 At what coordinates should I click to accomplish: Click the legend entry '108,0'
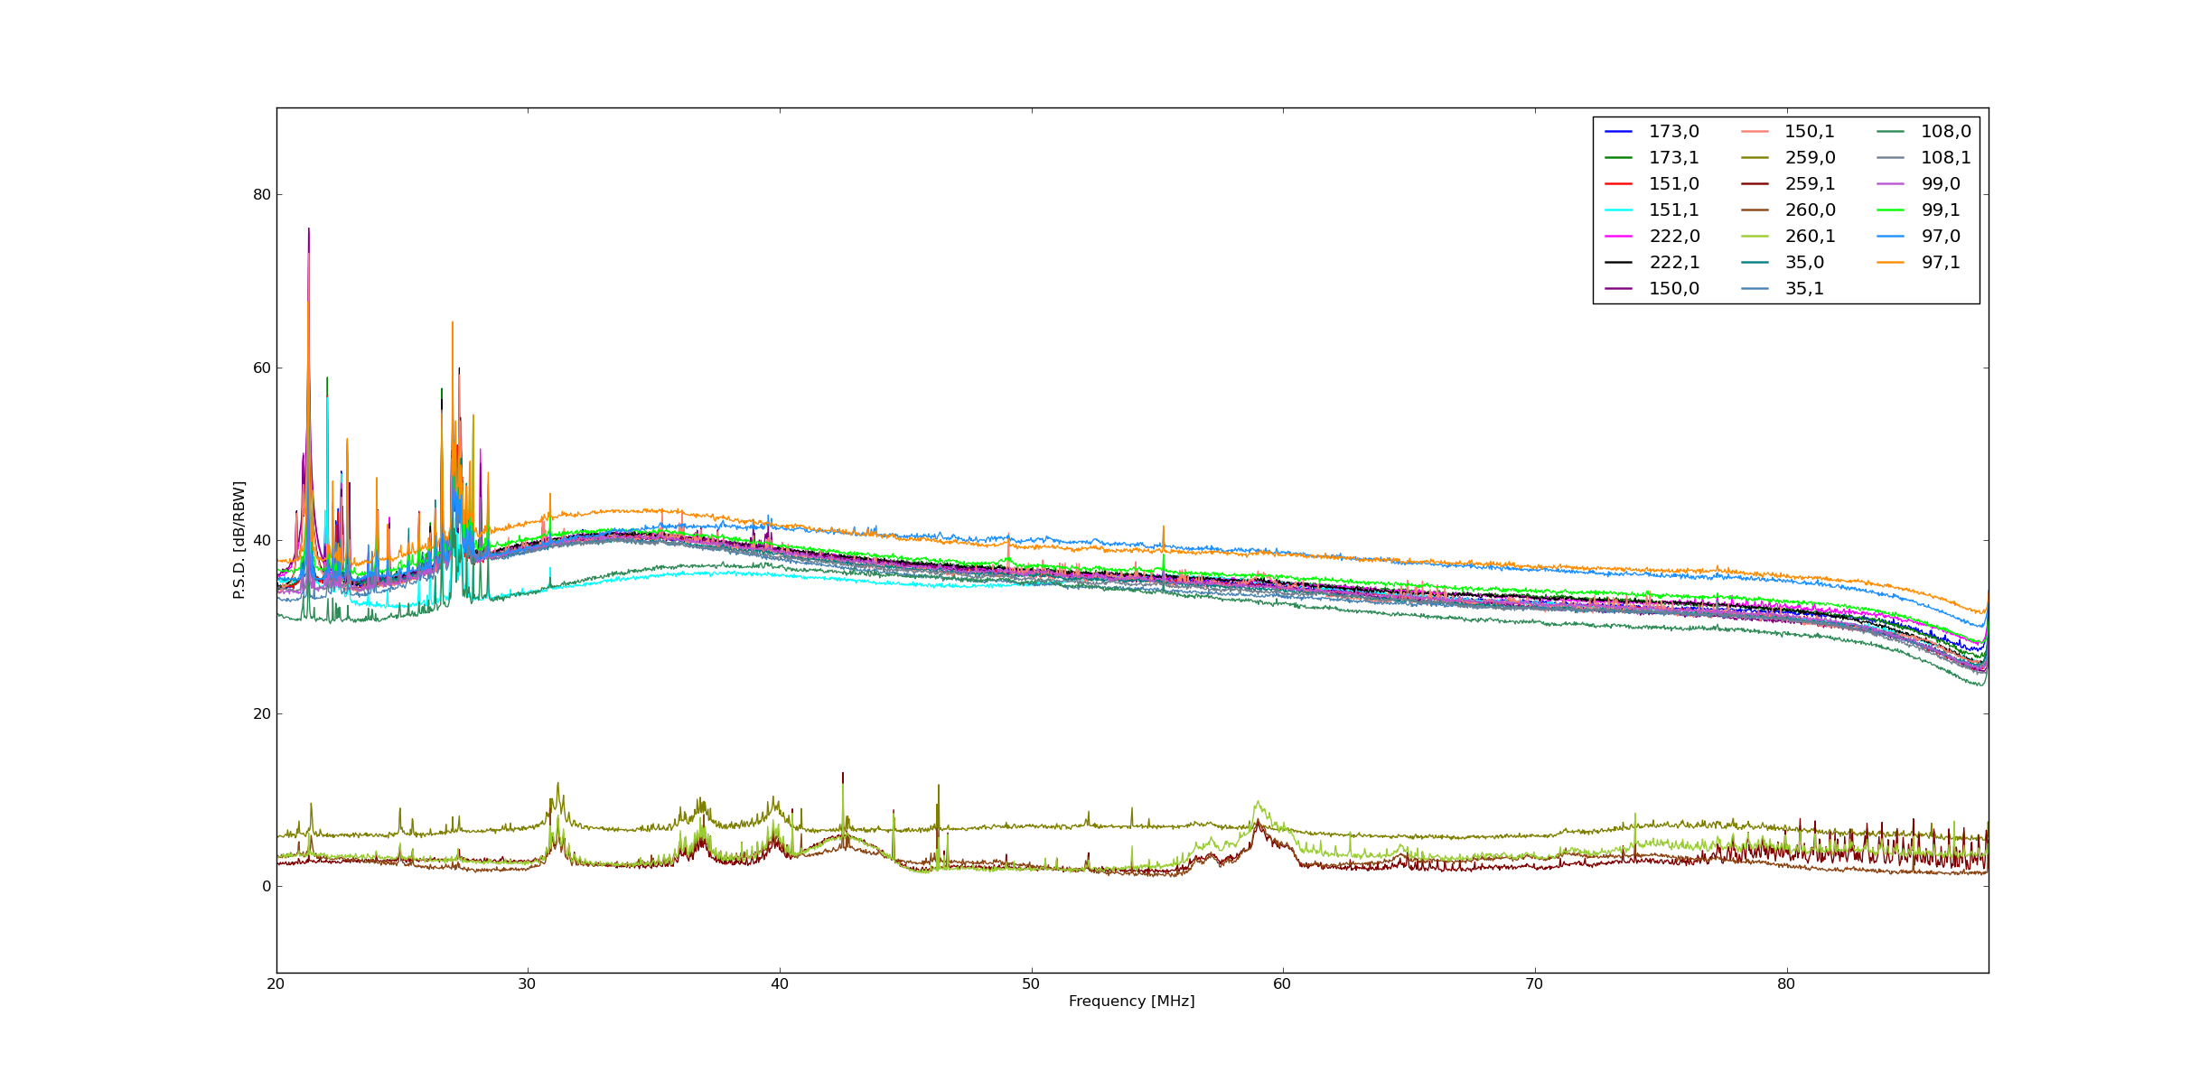(x=1924, y=132)
